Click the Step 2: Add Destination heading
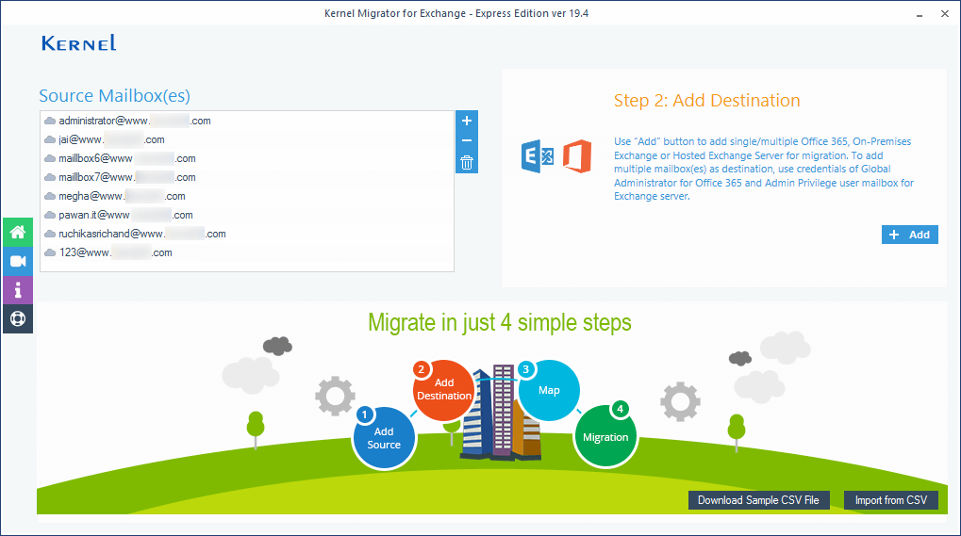 tap(706, 101)
